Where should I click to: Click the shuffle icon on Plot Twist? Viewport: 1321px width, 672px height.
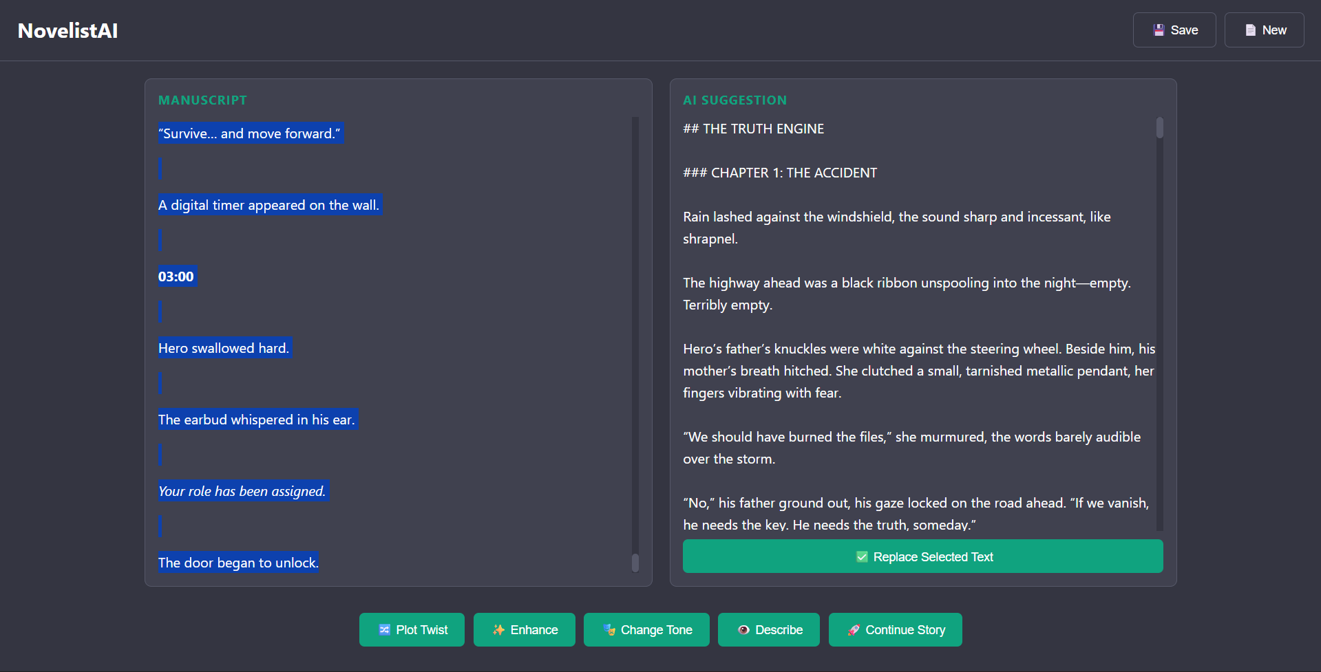384,630
